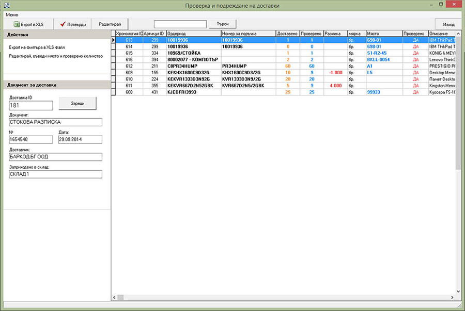This screenshot has height=311, width=465.
Task: Click the horizontal scrollbar left arrow
Action: click(114, 298)
